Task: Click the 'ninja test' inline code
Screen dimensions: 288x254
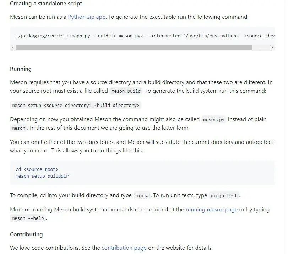Action: [x=224, y=195]
